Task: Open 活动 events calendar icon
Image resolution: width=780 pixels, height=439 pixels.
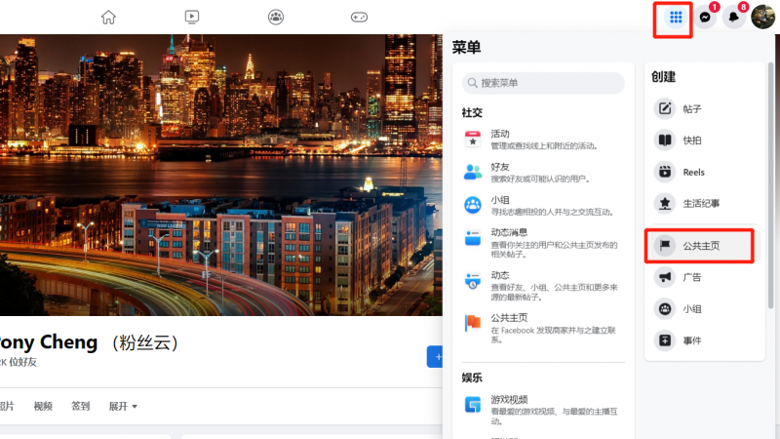Action: (473, 140)
